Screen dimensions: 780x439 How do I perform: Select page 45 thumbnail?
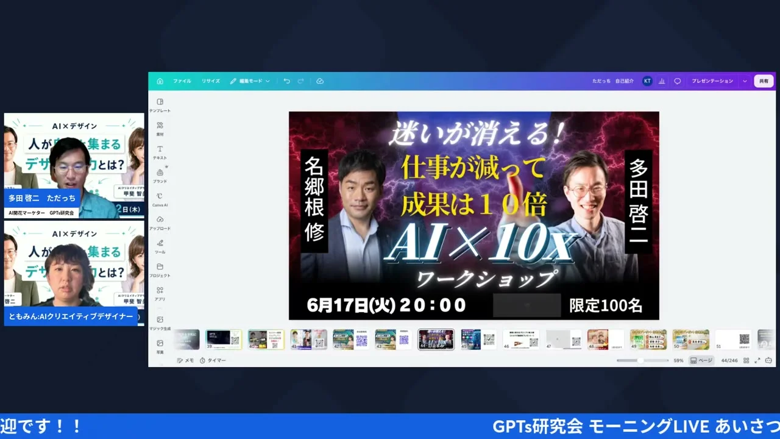click(x=478, y=340)
